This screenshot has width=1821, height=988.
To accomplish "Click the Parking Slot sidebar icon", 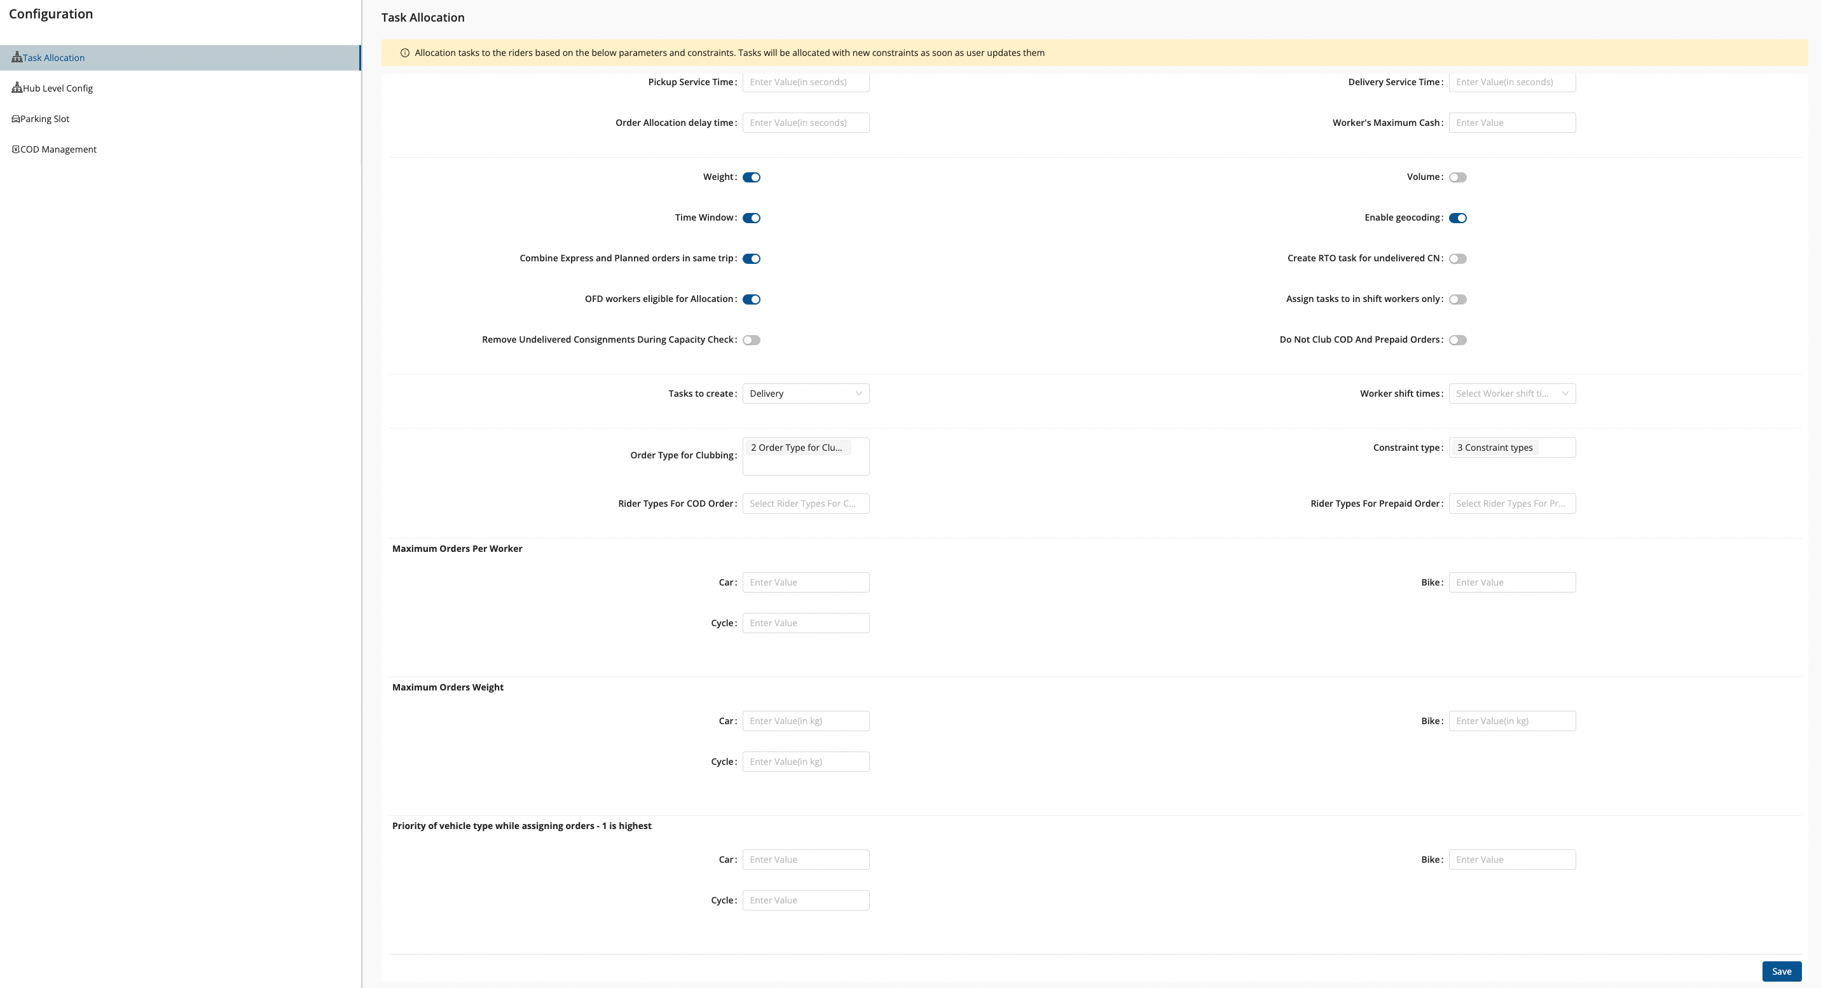I will (15, 119).
